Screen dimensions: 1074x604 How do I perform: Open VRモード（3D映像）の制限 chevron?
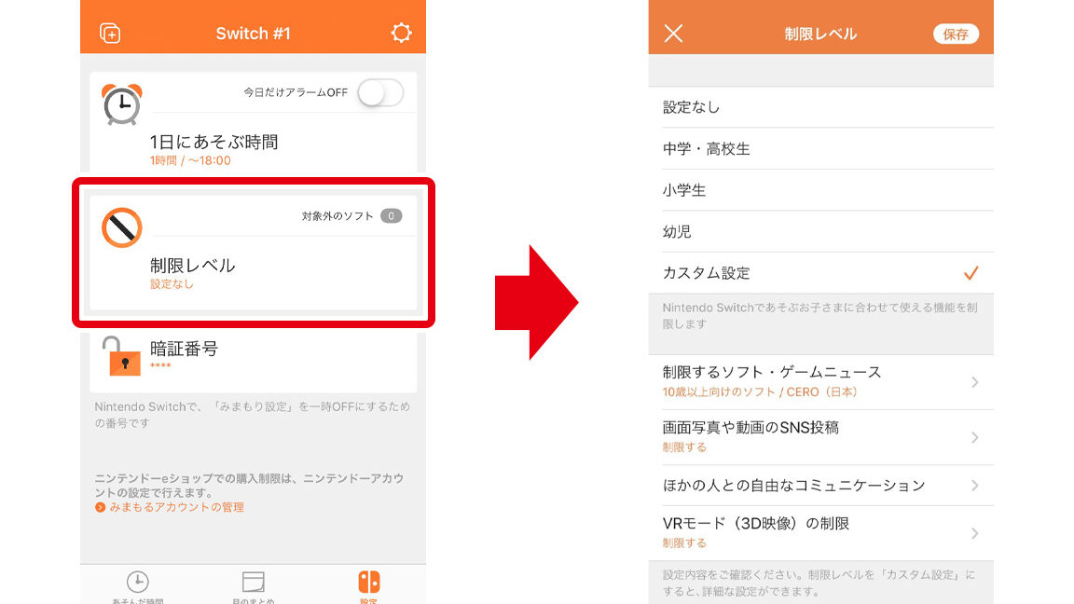tap(974, 533)
